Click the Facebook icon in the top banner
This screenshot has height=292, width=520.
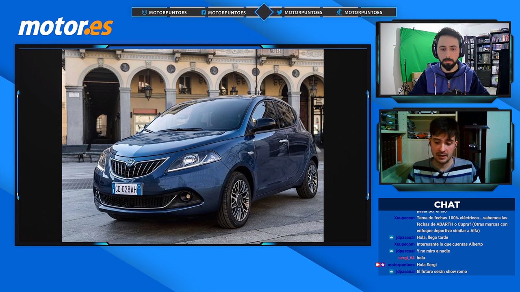click(204, 12)
